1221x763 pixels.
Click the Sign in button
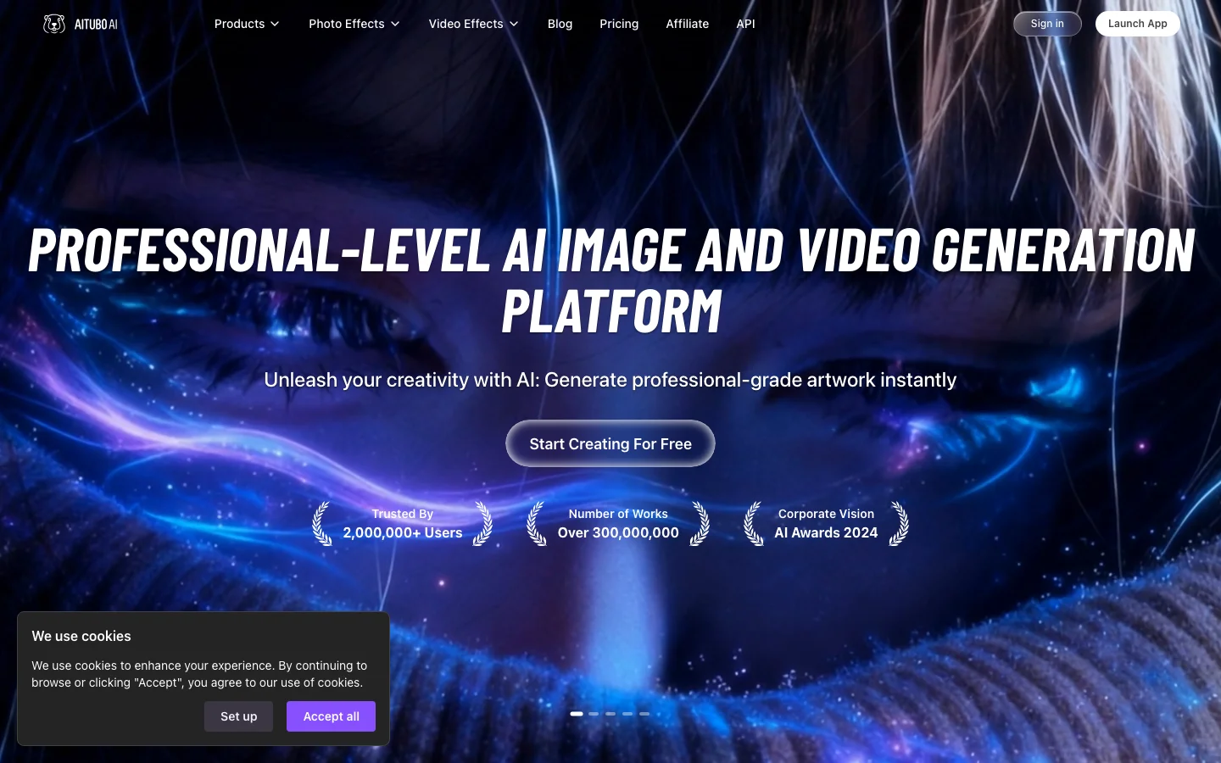click(x=1047, y=24)
